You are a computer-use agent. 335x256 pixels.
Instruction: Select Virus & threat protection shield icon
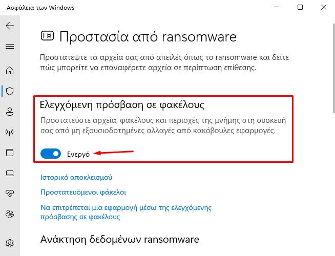point(10,91)
